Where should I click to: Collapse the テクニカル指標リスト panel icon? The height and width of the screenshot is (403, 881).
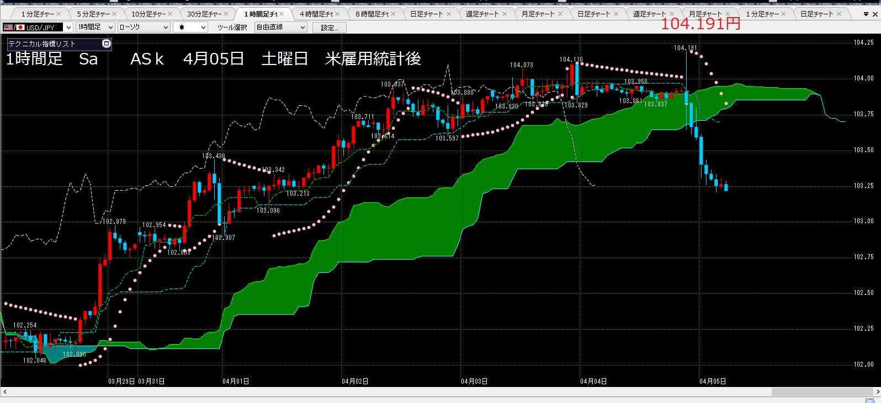pyautogui.click(x=107, y=44)
